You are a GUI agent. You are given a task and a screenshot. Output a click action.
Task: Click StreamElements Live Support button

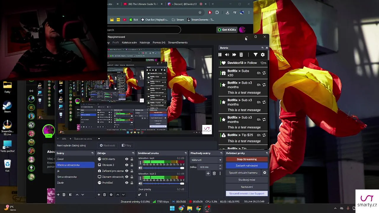click(247, 194)
